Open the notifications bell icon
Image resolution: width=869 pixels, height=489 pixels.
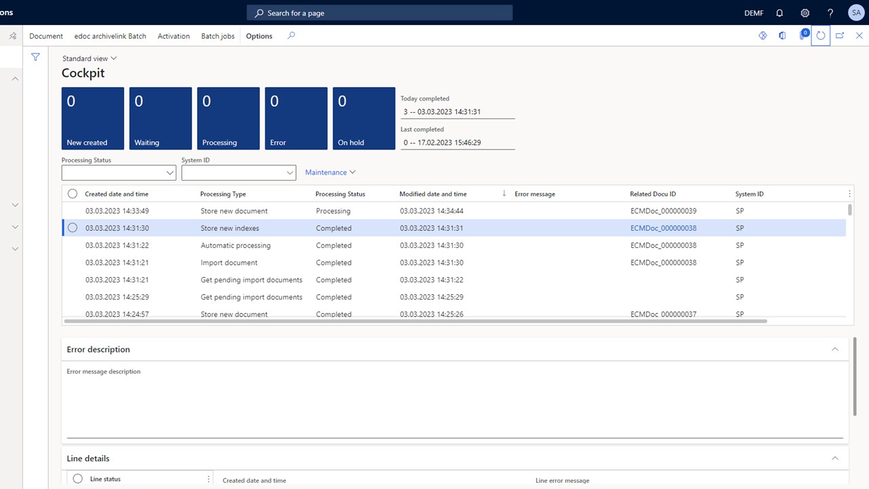click(x=779, y=13)
